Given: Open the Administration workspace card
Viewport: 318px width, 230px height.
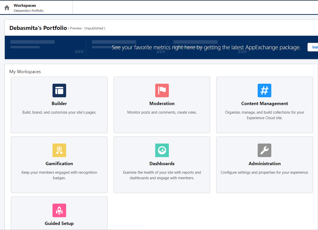Looking at the screenshot, I should [264, 165].
